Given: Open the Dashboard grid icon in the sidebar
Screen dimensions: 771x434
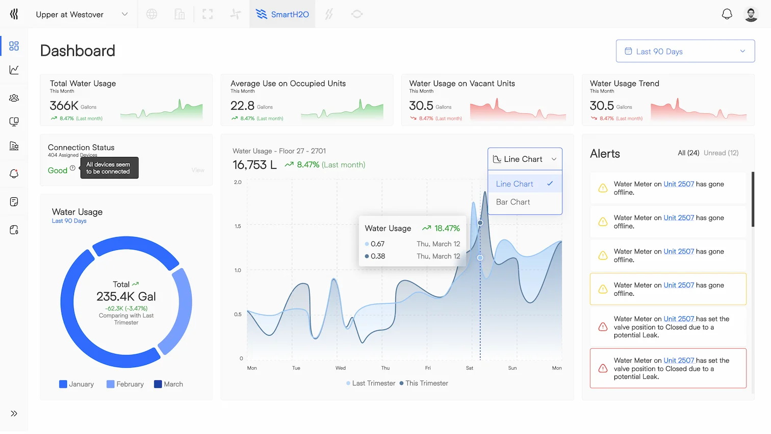Looking at the screenshot, I should (14, 46).
